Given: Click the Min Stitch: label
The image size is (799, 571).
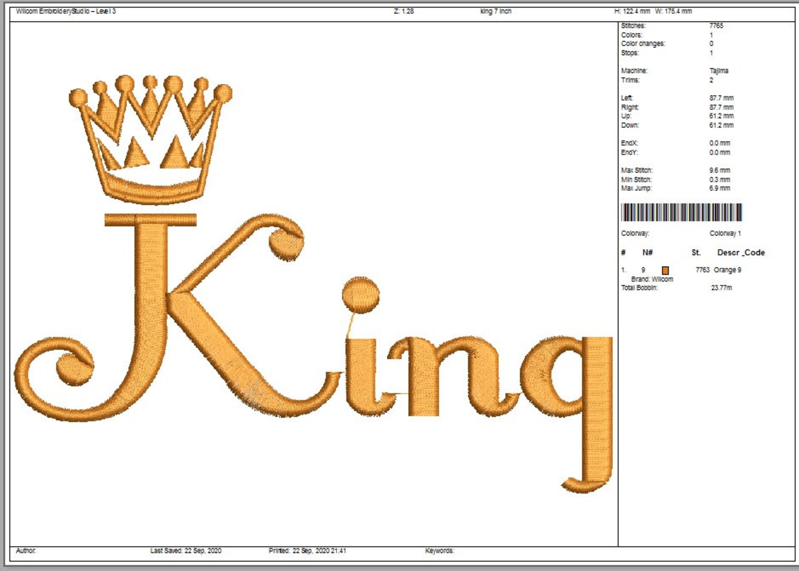Looking at the screenshot, I should point(636,180).
